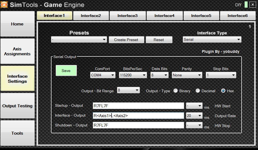Open the Tools section
258x150 pixels.
18,133
